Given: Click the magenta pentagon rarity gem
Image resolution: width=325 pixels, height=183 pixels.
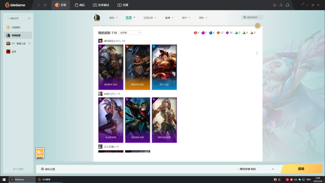Looking at the screenshot, I should (x=203, y=33).
